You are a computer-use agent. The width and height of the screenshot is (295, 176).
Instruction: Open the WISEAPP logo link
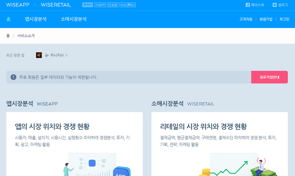[18, 5]
